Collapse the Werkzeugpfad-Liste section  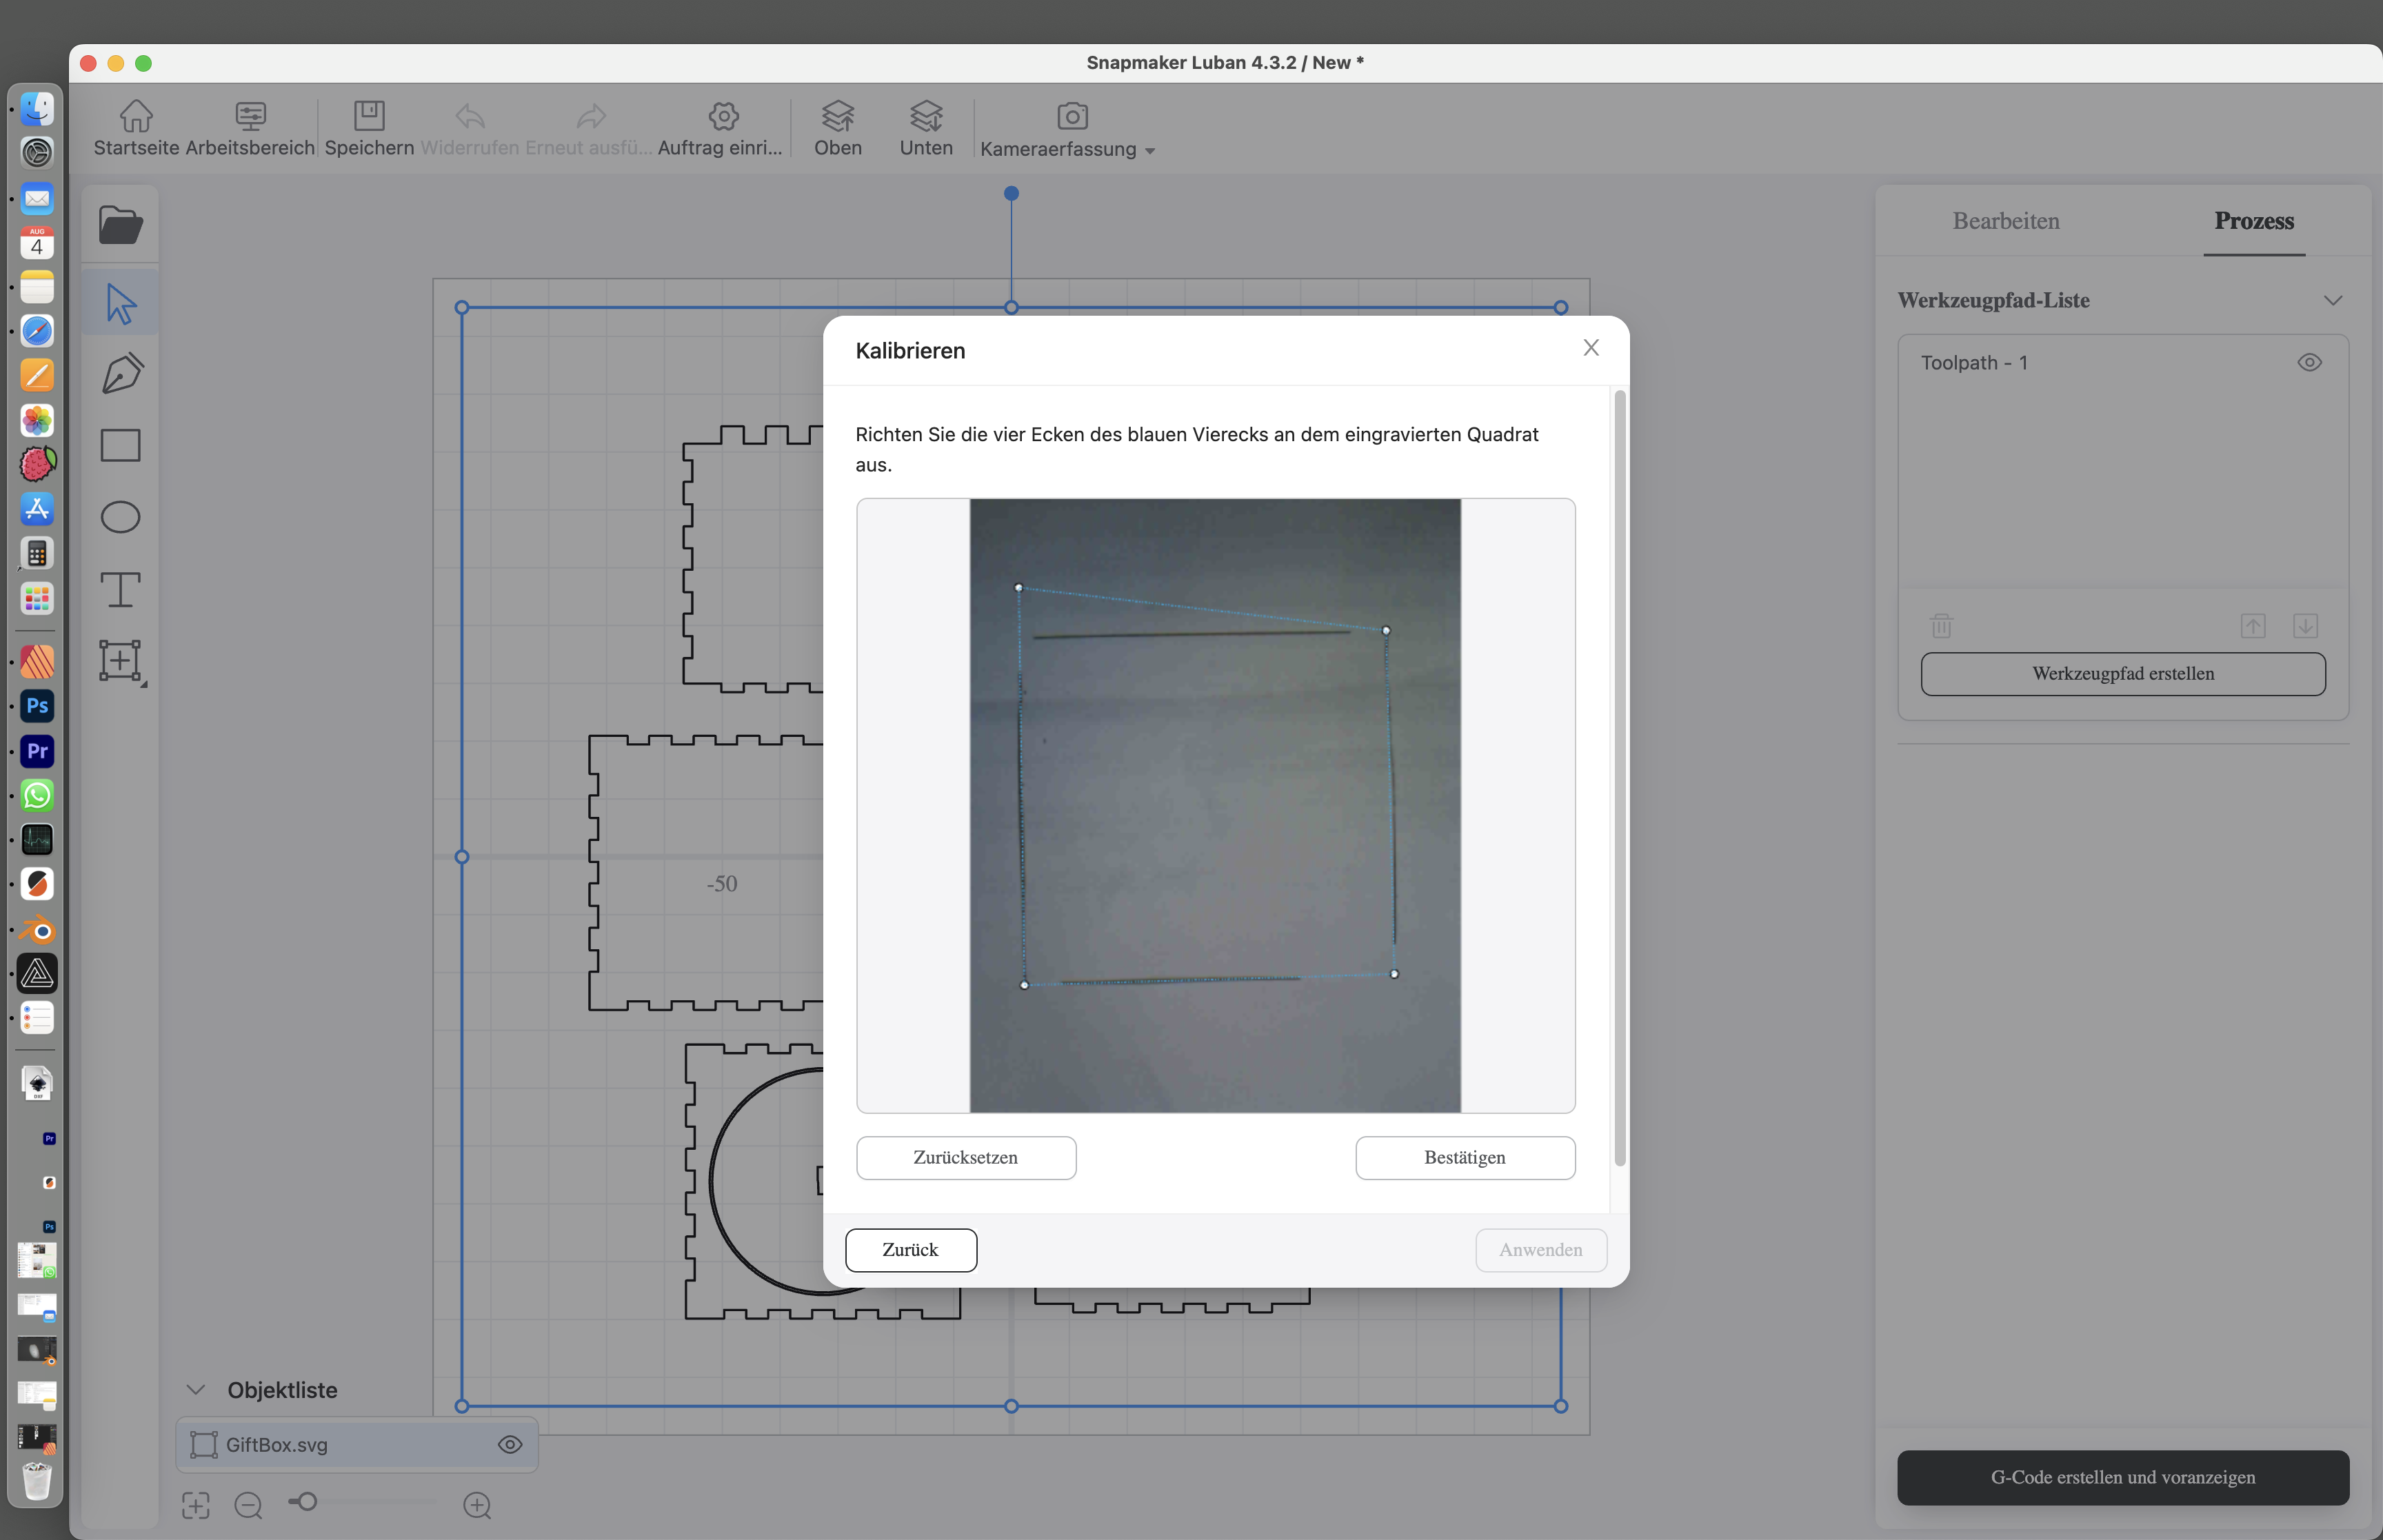tap(2333, 301)
